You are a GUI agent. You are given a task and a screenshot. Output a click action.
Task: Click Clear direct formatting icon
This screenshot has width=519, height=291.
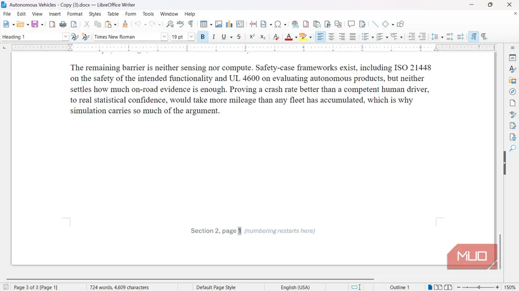point(276,36)
